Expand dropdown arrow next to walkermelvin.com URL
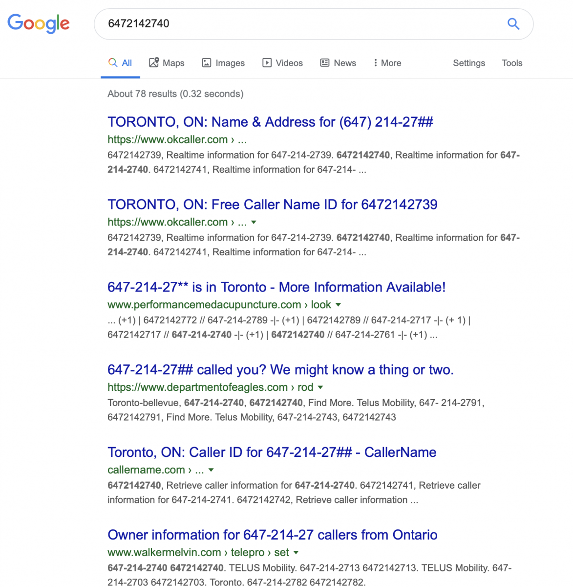 [x=296, y=553]
